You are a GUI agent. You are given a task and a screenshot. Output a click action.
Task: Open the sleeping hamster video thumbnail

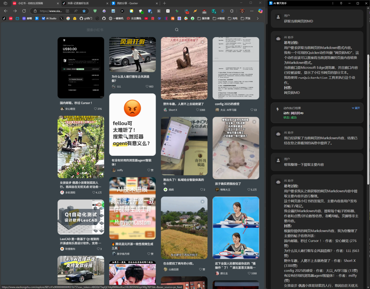click(236, 148)
